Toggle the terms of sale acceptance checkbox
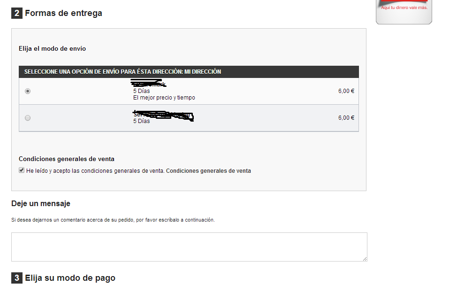This screenshot has width=465, height=285. coord(22,170)
